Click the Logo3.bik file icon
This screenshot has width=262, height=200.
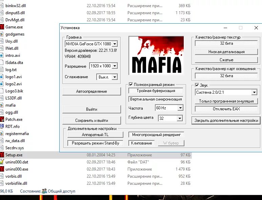tap(1, 91)
